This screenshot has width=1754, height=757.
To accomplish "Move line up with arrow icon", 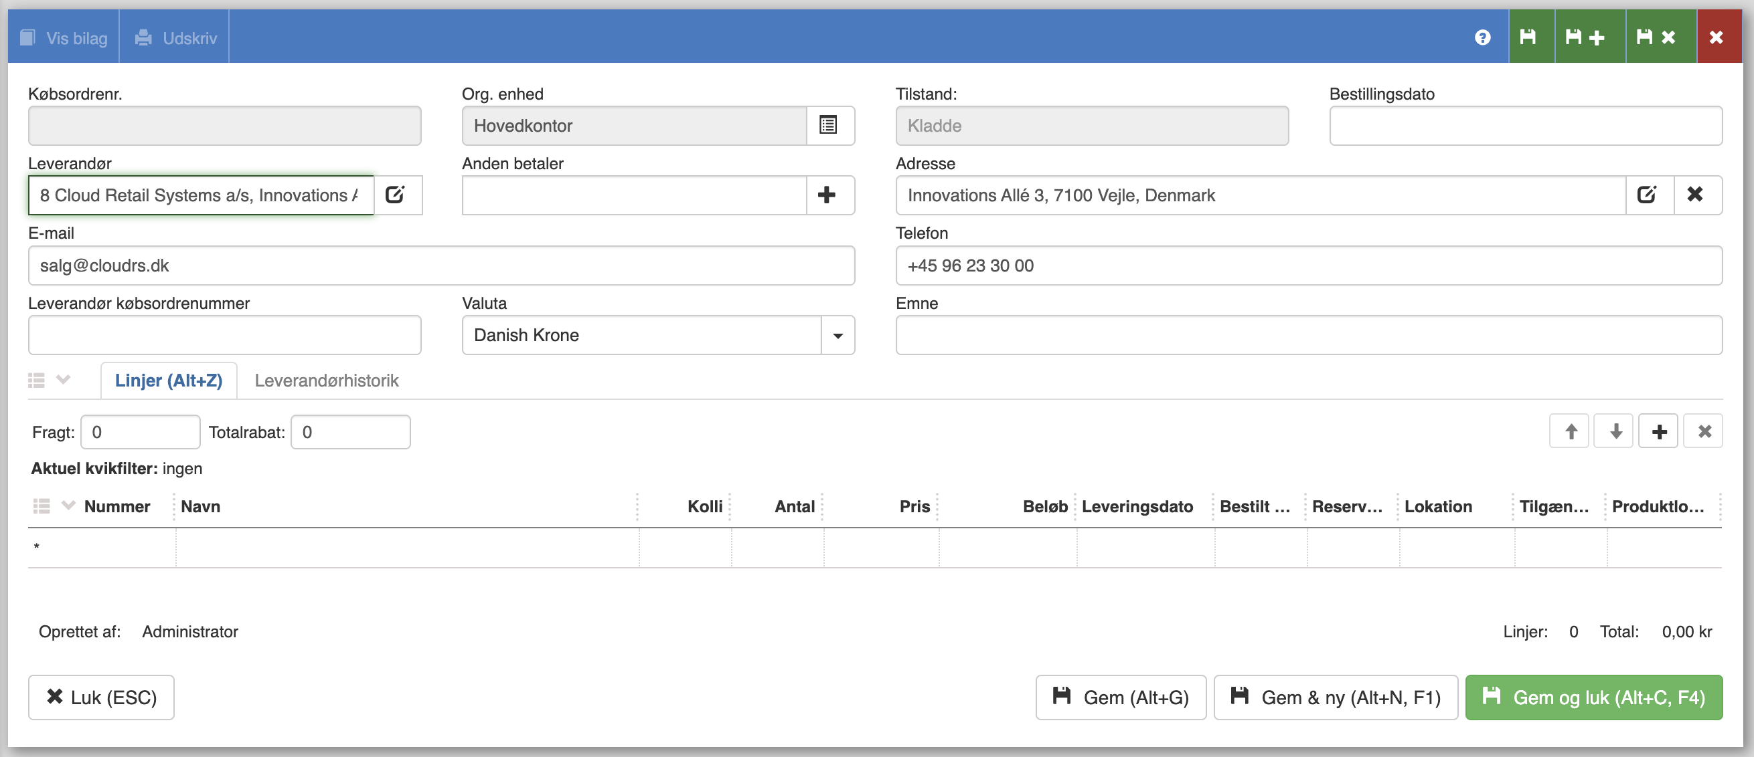I will (1569, 431).
